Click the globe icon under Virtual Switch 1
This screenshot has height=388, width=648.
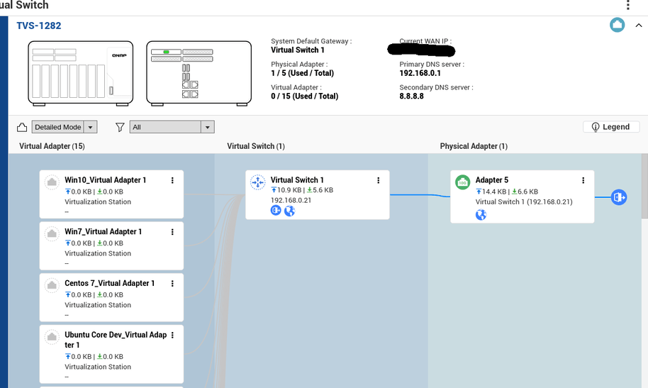(290, 211)
